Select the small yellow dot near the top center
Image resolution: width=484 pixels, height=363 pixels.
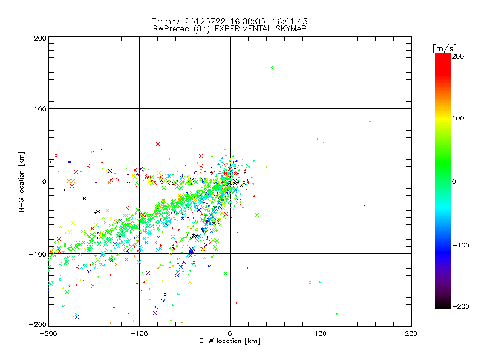211,76
